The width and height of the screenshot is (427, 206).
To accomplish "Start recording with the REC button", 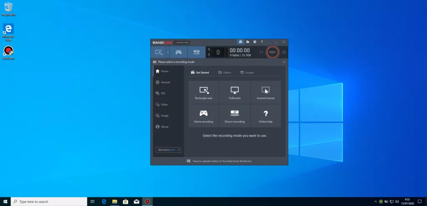I will pyautogui.click(x=272, y=52).
